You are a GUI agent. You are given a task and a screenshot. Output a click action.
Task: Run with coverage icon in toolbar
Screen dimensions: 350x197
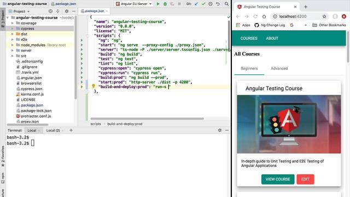pos(172,4)
